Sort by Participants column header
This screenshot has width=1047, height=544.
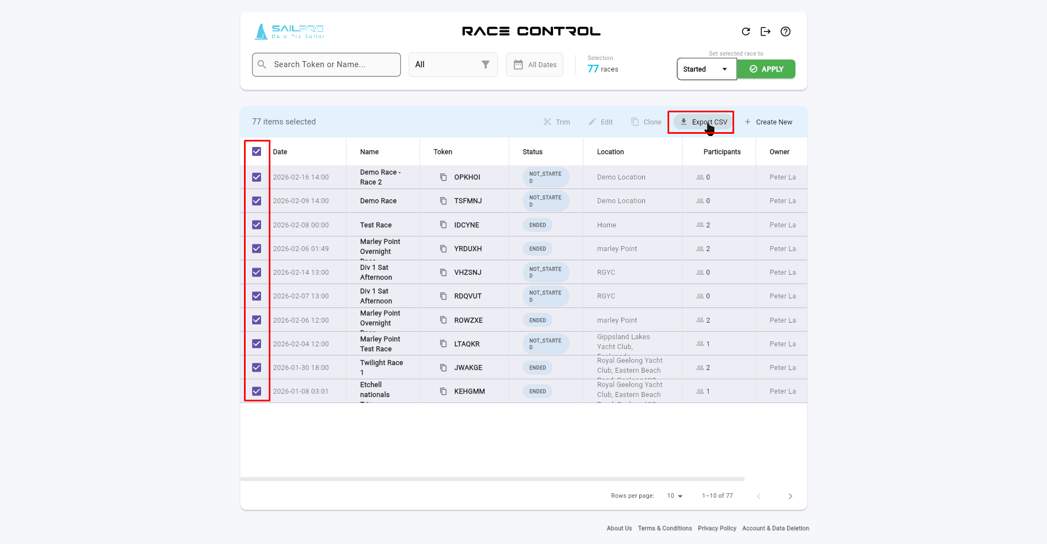(721, 152)
